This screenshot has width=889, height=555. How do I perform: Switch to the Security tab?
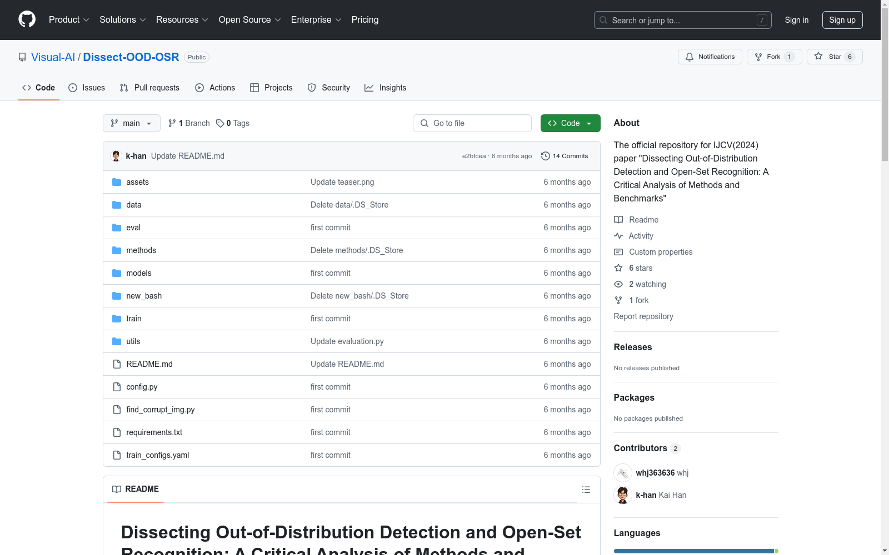(329, 88)
